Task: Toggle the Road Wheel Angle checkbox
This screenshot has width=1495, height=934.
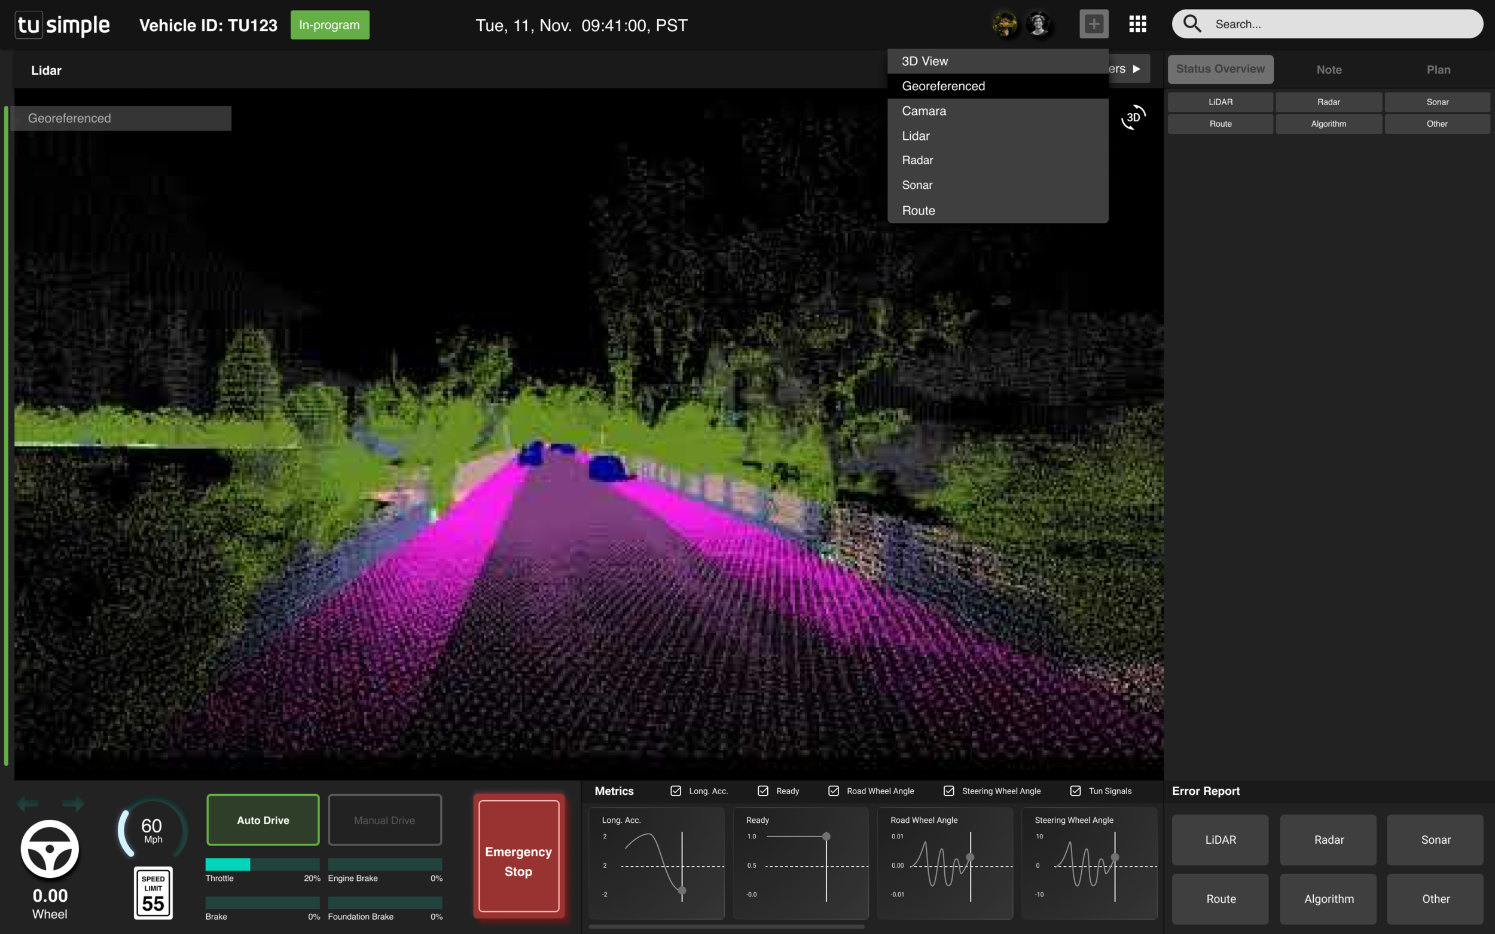Action: pos(833,791)
